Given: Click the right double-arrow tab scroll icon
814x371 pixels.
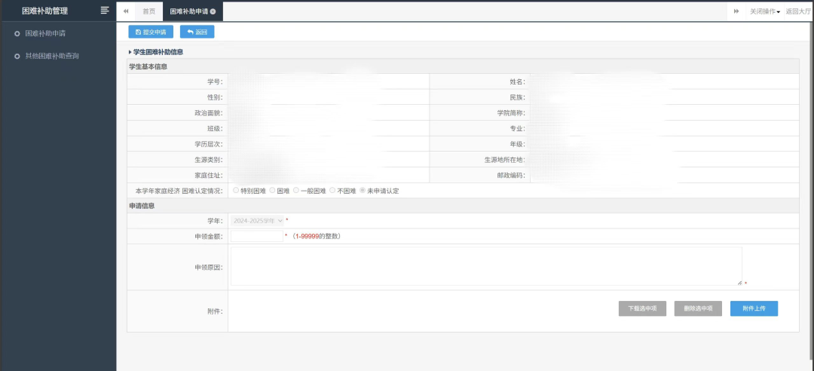Looking at the screenshot, I should coord(736,11).
